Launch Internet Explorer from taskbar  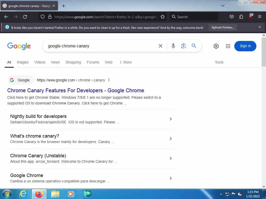pyautogui.click(x=23, y=194)
